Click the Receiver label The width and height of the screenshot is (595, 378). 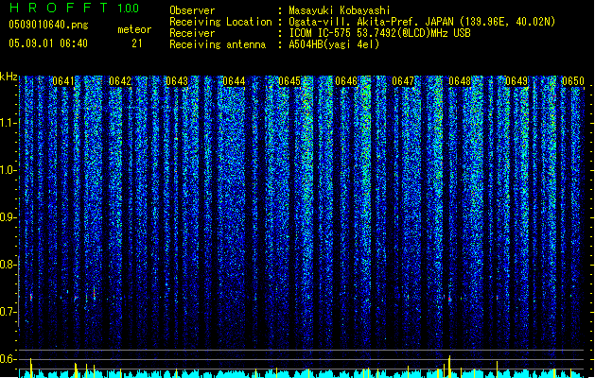pos(192,33)
